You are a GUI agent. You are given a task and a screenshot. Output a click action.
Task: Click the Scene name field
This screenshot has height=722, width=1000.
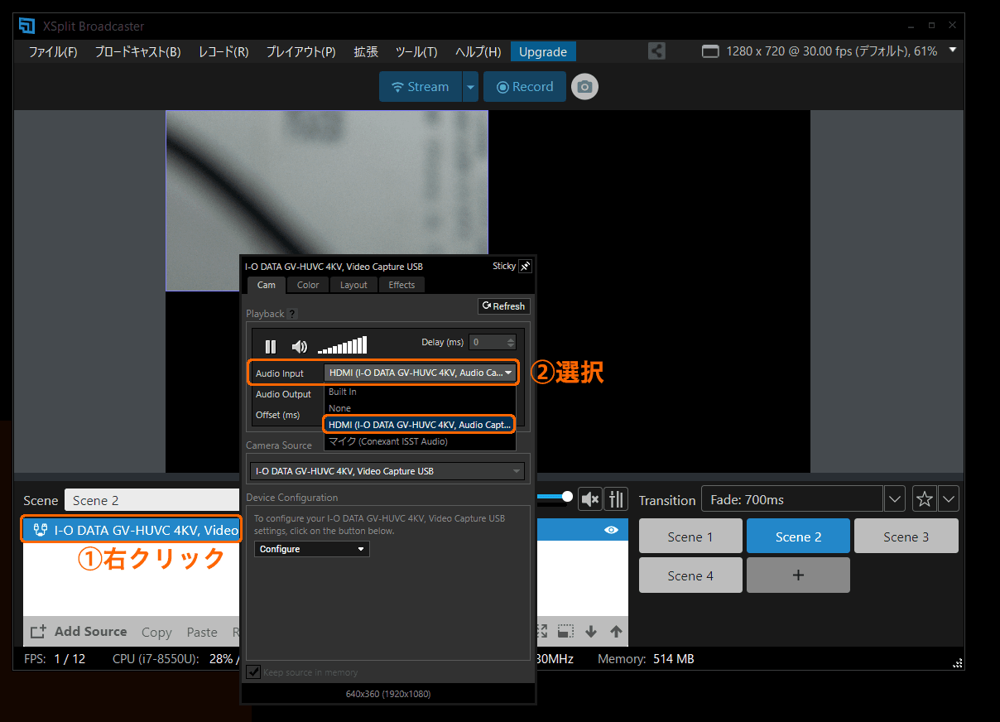click(x=151, y=500)
